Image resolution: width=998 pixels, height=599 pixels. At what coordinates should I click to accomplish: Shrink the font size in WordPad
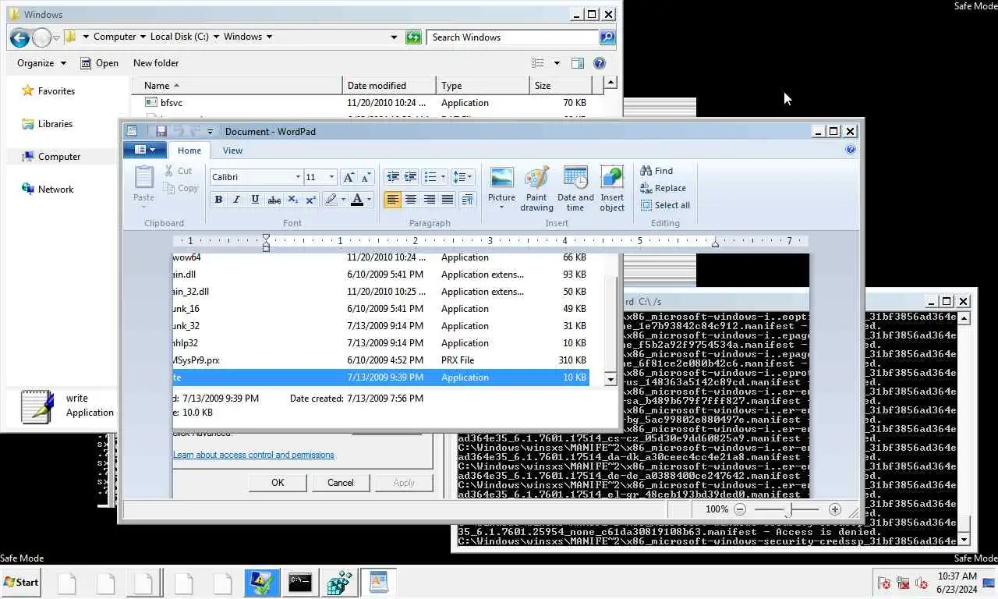click(x=366, y=177)
